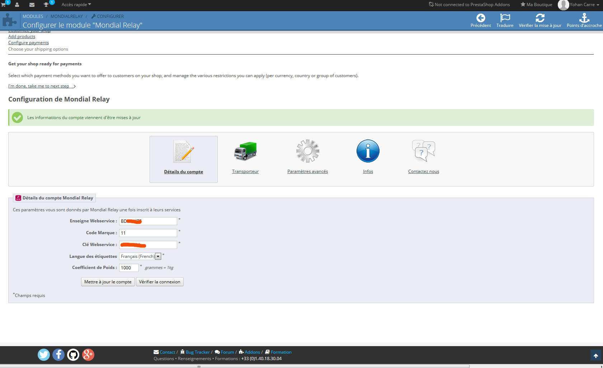The height and width of the screenshot is (368, 603).
Task: Open the Contactez nous tab link
Action: pos(424,171)
